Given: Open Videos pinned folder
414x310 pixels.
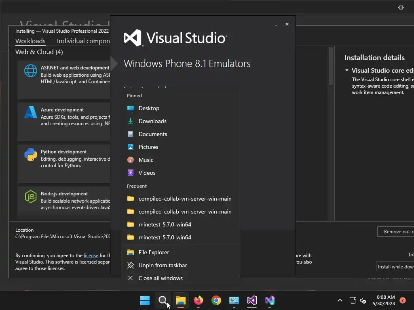Looking at the screenshot, I should click(x=180, y=173).
